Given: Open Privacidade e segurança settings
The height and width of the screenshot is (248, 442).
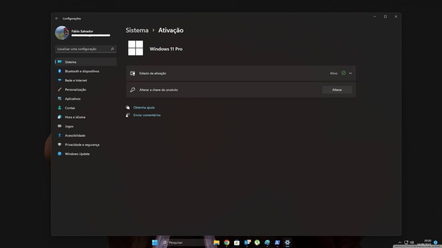Looking at the screenshot, I should [86, 145].
